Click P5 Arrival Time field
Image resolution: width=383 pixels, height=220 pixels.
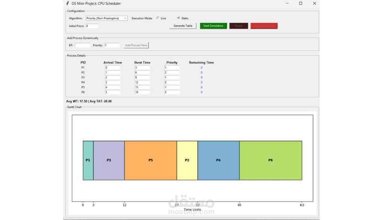(113, 88)
